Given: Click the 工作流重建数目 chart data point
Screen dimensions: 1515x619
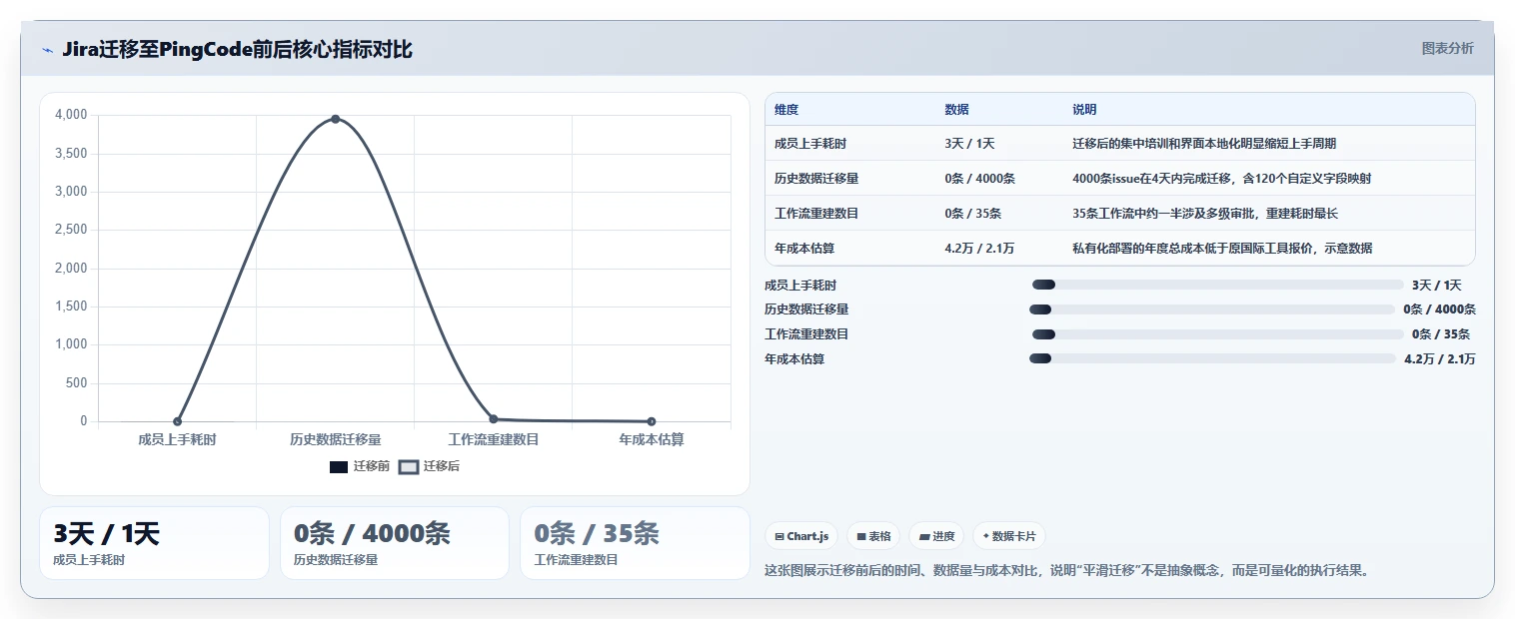Looking at the screenshot, I should (493, 419).
